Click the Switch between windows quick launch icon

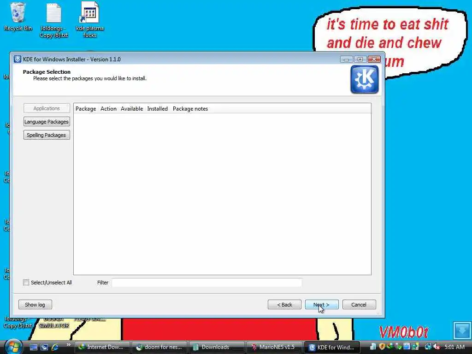[44, 347]
